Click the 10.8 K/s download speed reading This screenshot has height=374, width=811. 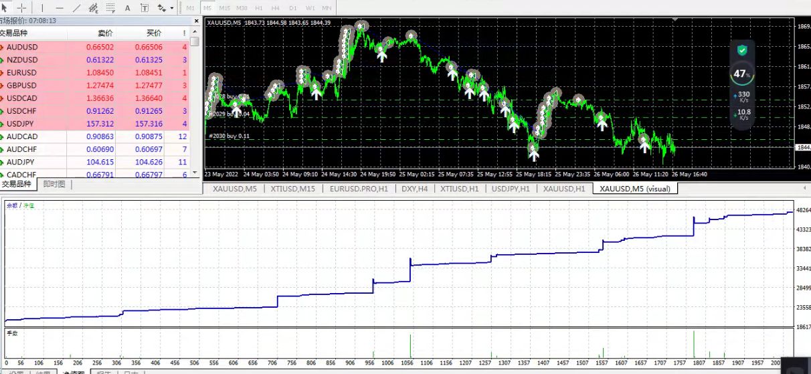[741, 114]
